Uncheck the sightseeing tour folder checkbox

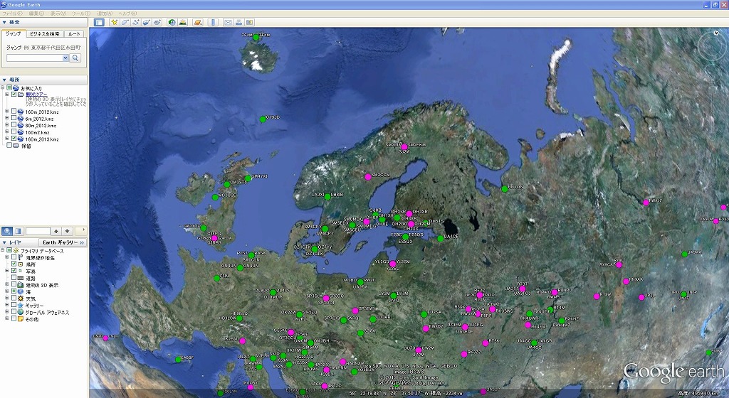point(14,94)
